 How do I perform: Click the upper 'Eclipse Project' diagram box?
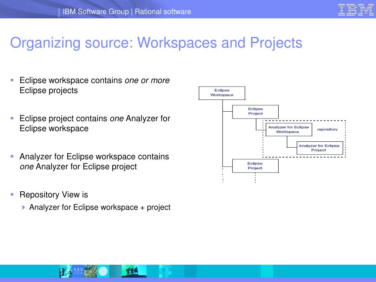(x=256, y=112)
